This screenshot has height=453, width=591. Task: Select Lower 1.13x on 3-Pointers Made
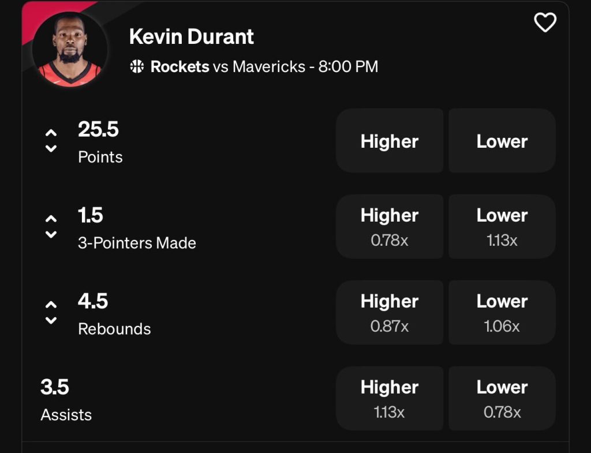(x=502, y=227)
